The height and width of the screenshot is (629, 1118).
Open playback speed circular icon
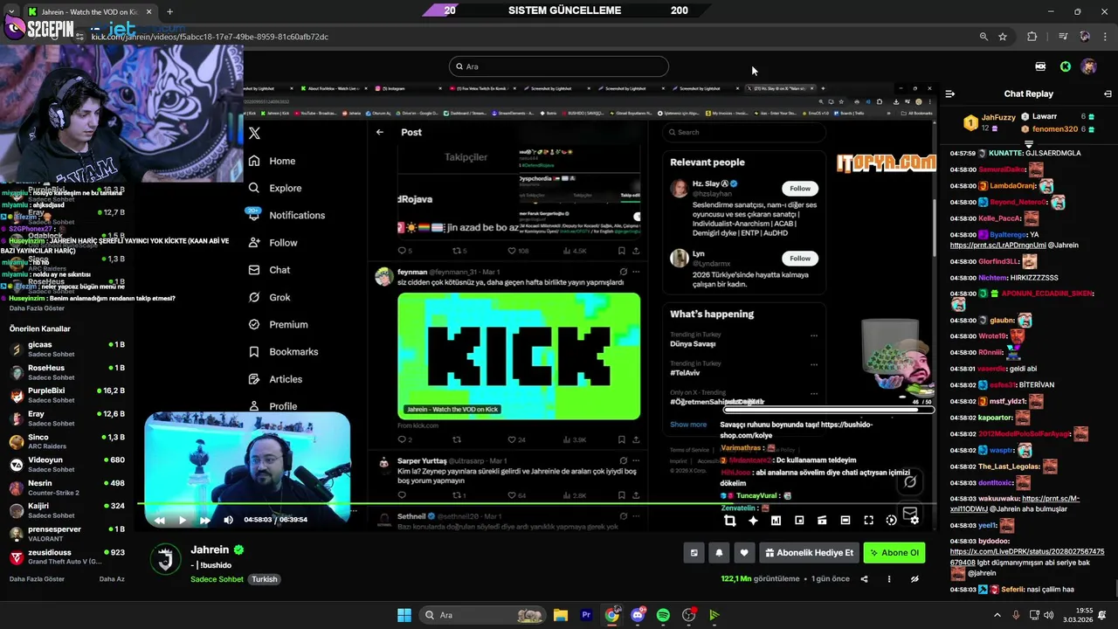891,521
